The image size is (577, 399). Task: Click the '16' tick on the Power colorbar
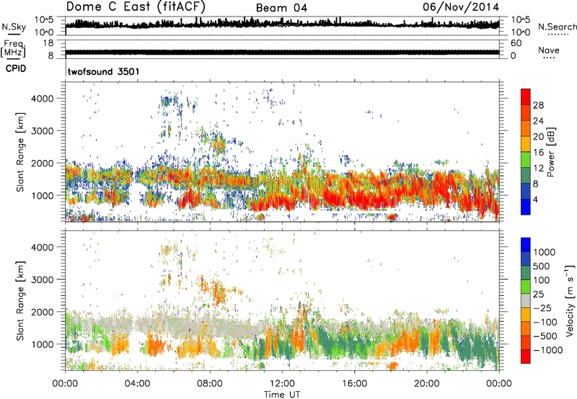click(538, 153)
